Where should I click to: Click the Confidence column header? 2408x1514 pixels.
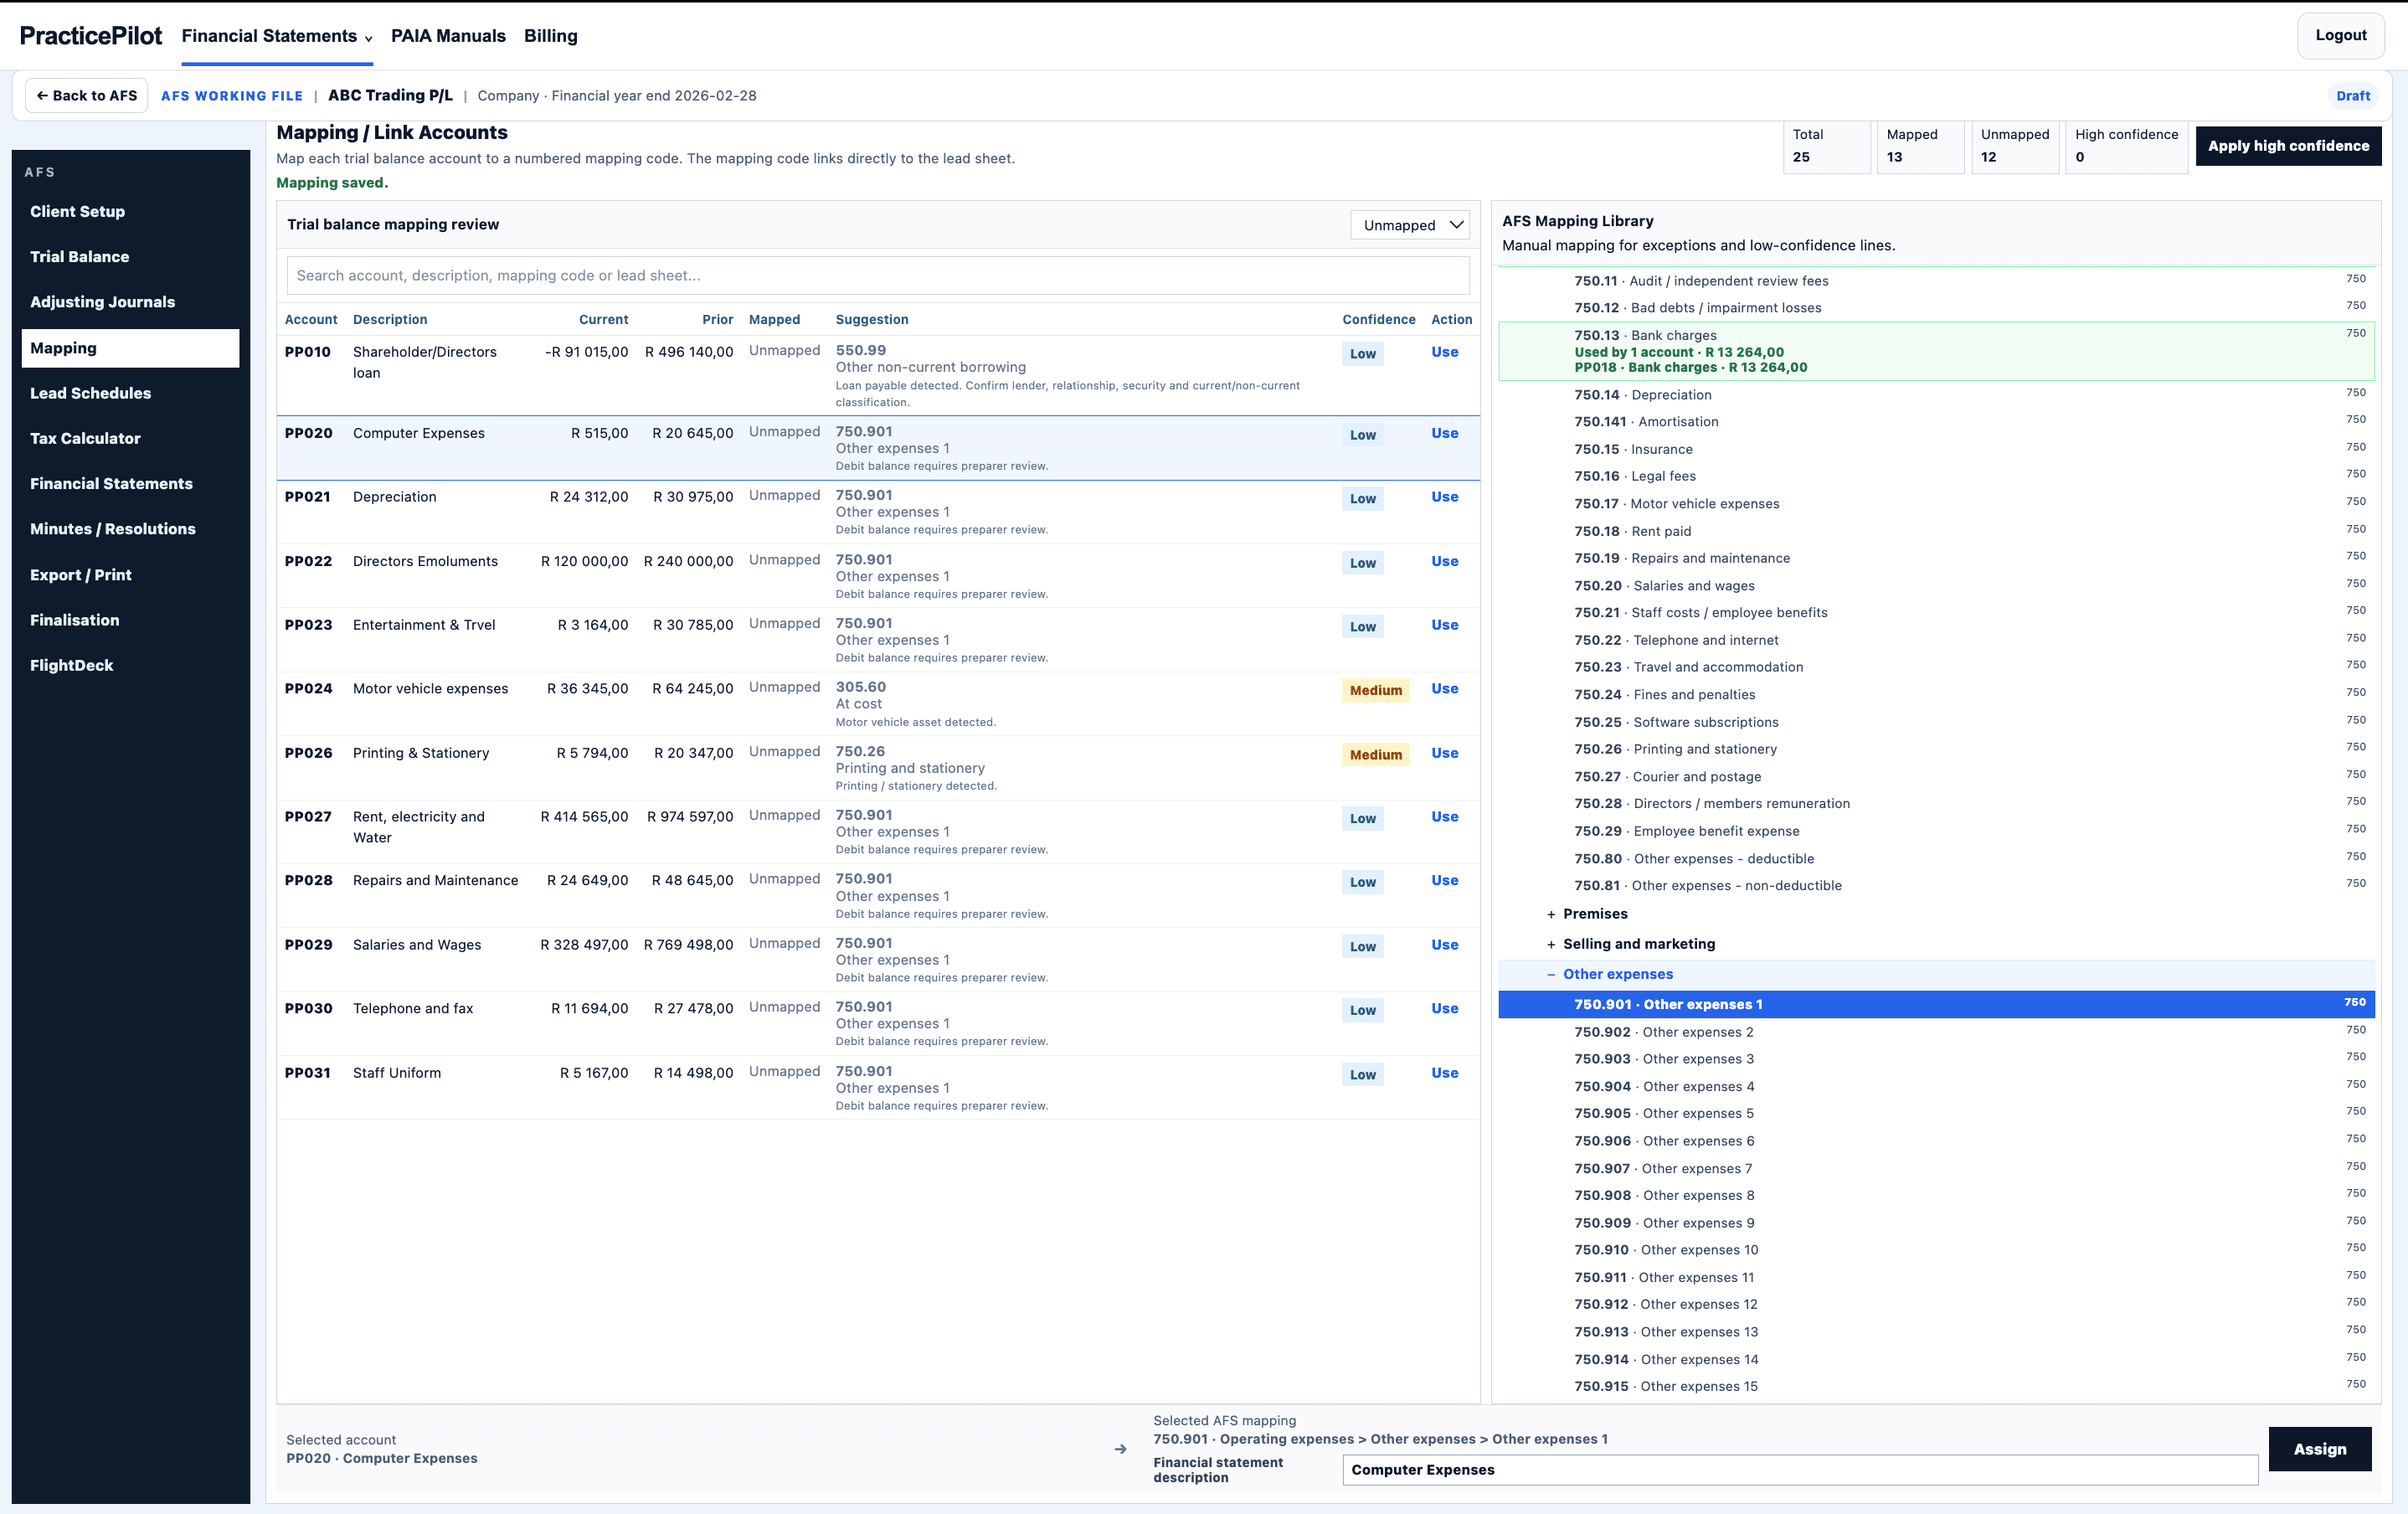1378,320
